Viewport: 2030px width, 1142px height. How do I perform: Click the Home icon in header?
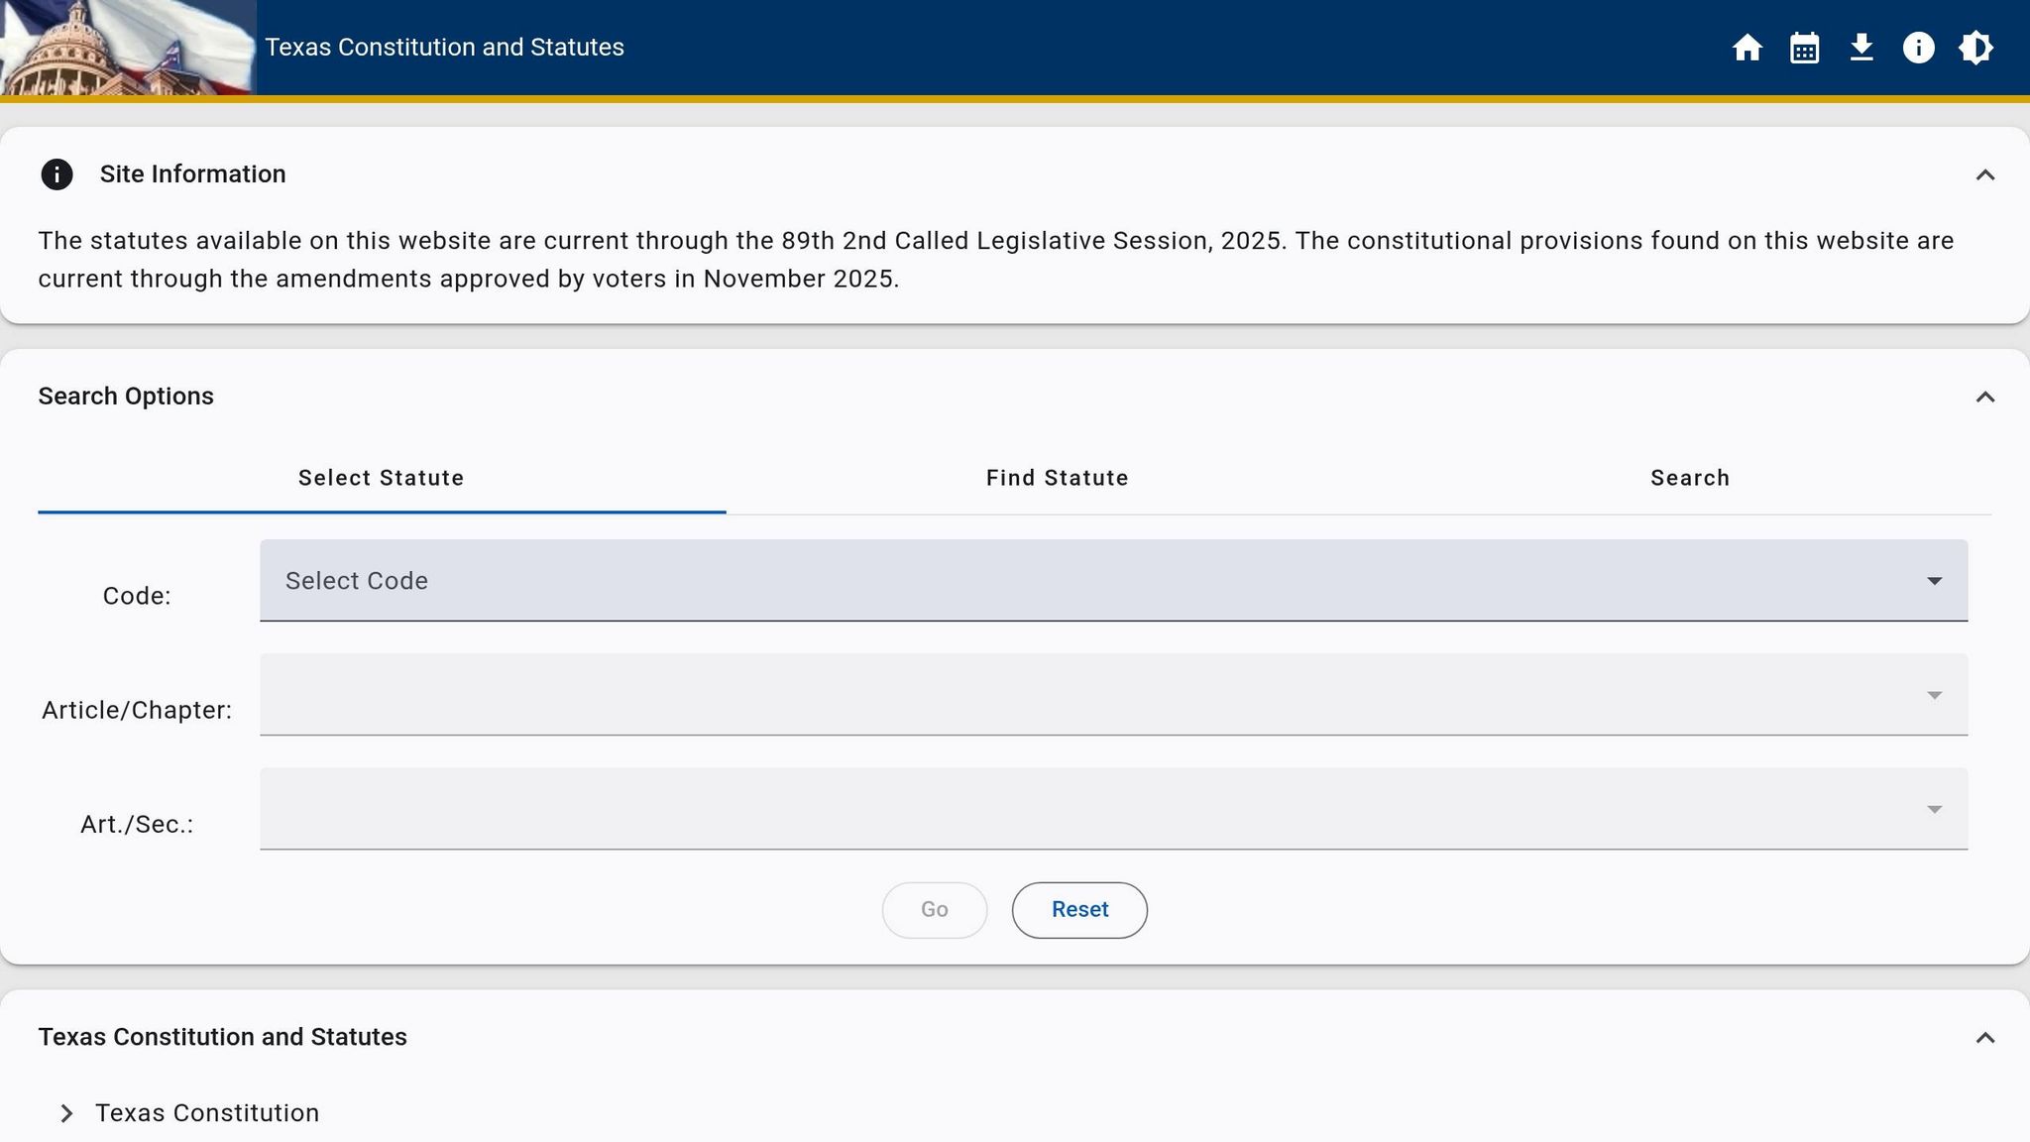coord(1747,48)
